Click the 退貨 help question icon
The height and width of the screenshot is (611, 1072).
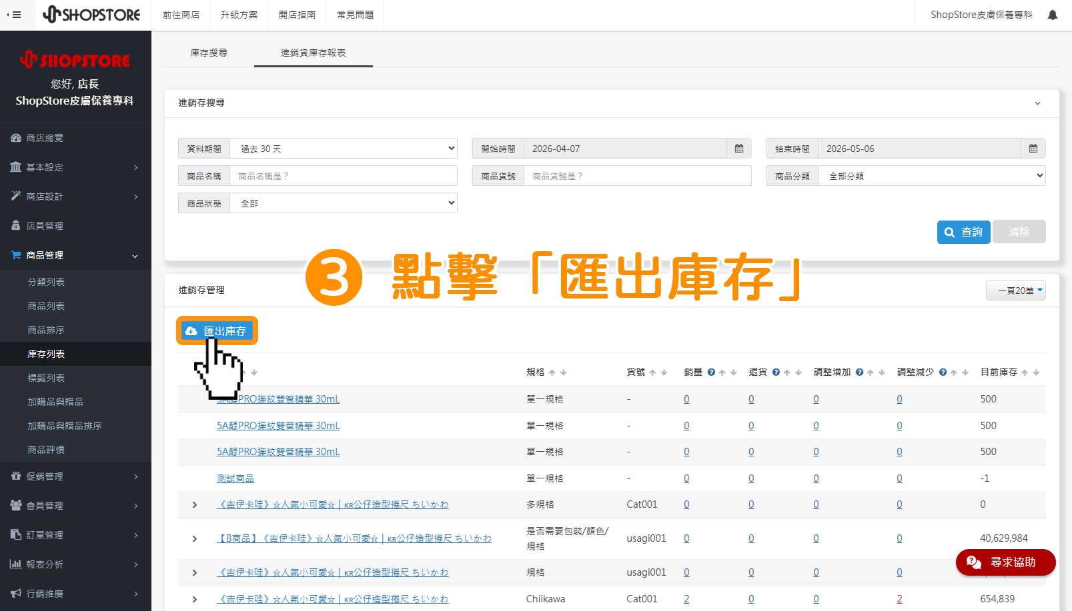[776, 372]
